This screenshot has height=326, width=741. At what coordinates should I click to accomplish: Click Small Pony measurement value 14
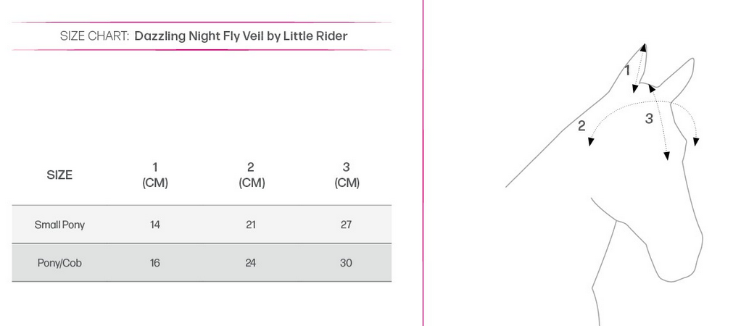click(155, 225)
